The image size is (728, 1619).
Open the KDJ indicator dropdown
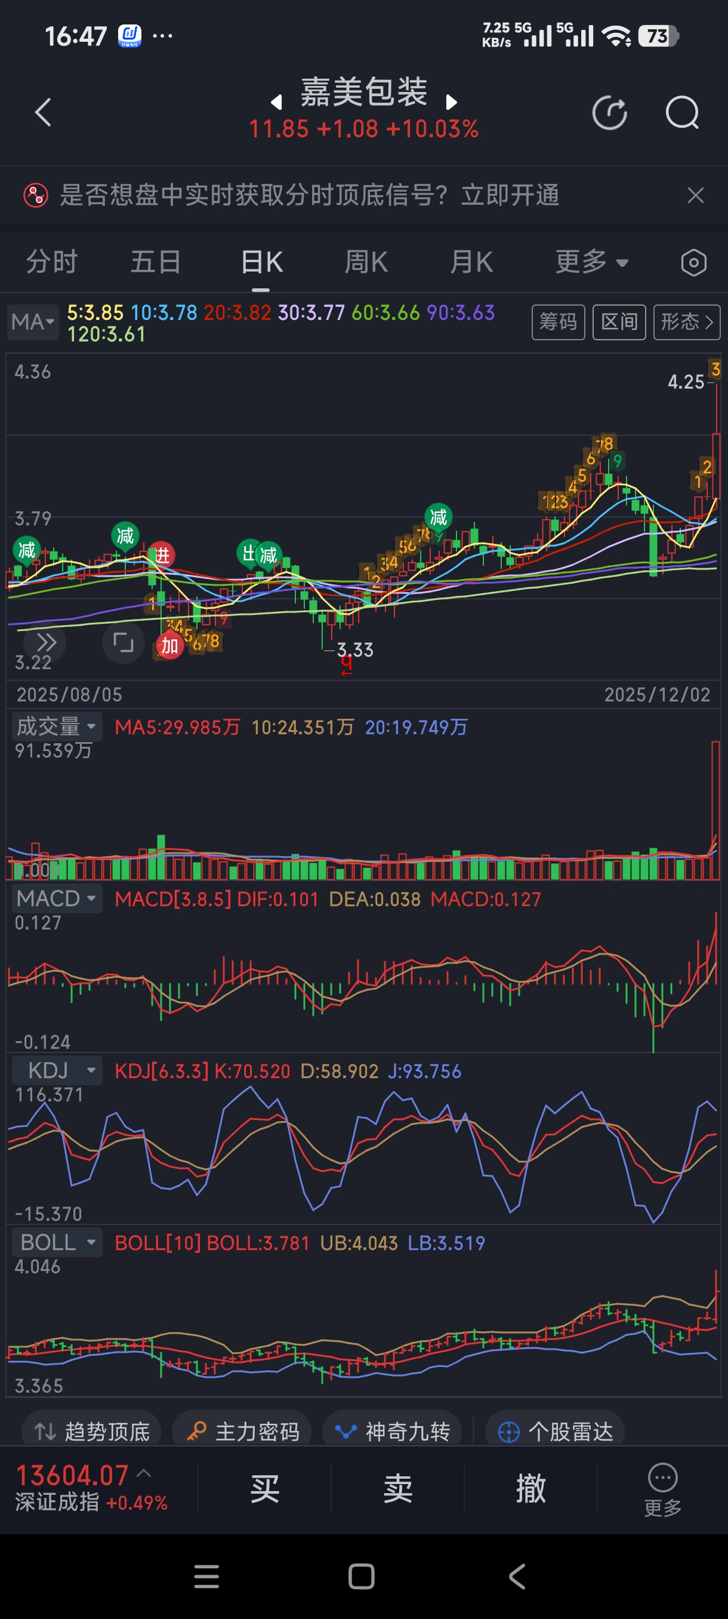click(57, 1070)
